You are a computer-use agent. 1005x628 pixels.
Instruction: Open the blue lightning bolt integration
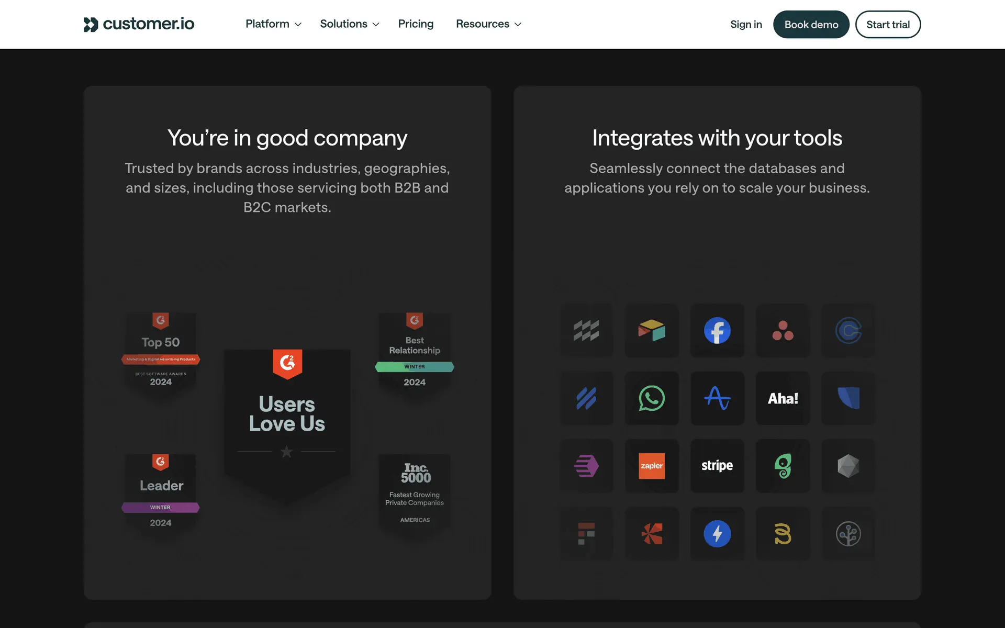(717, 534)
